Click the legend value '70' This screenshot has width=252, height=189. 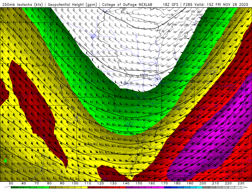pos(37,183)
